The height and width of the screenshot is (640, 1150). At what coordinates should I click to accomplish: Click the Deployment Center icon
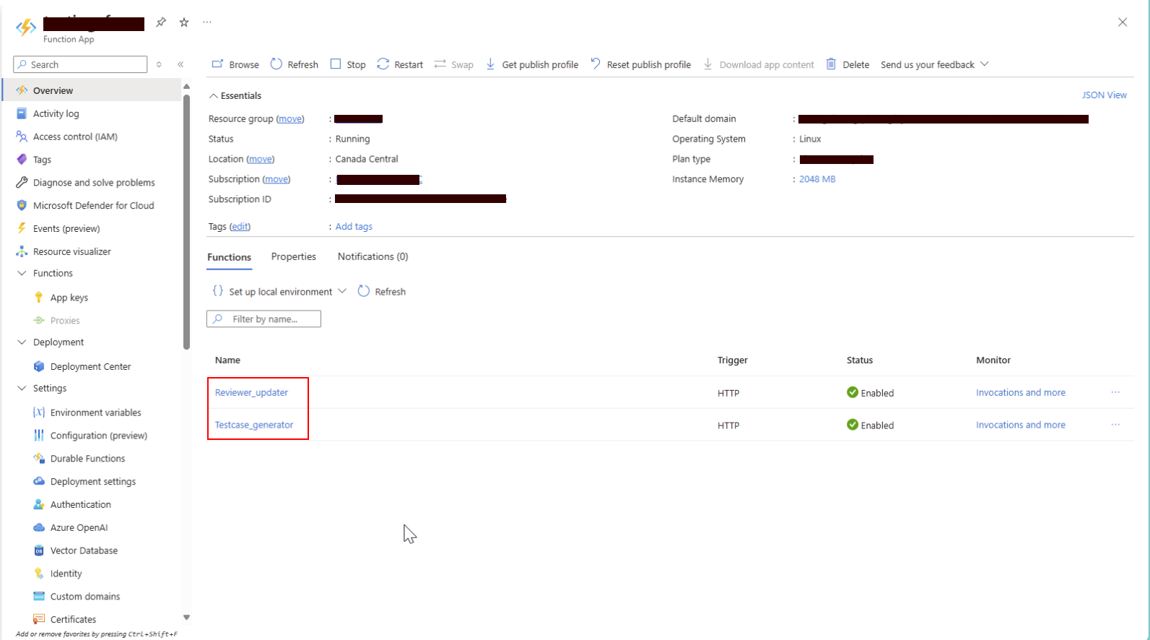tap(39, 366)
